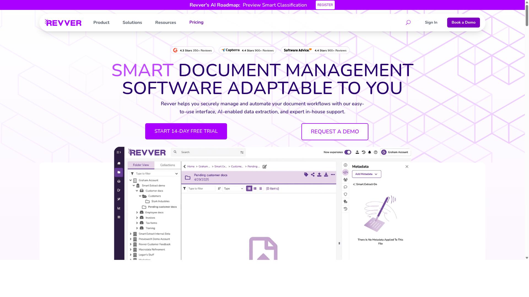
Task: Open the history clock icon in the right panel strip
Action: point(346,209)
